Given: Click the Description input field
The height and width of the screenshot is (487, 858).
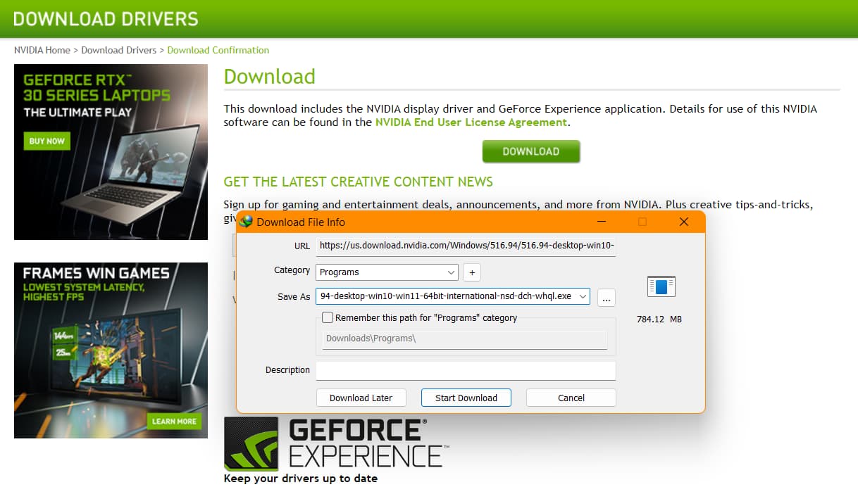Looking at the screenshot, I should point(466,370).
